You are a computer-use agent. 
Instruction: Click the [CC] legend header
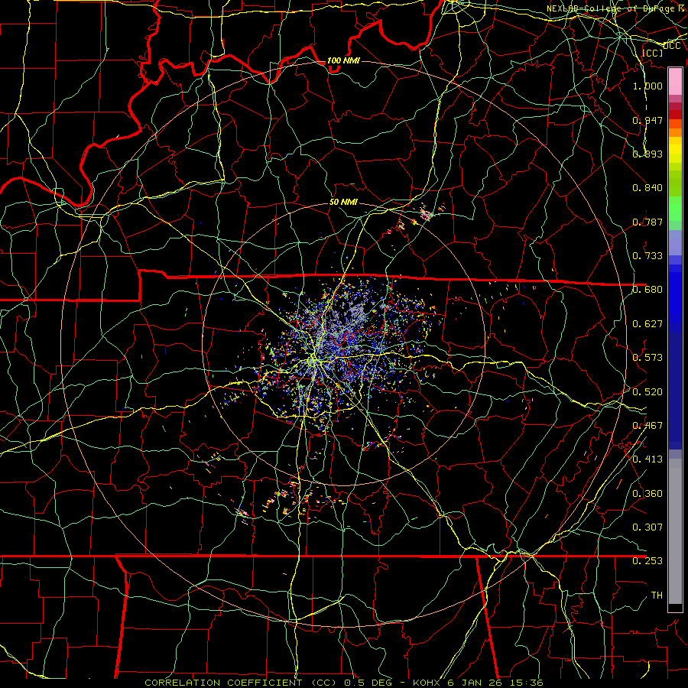tap(653, 53)
